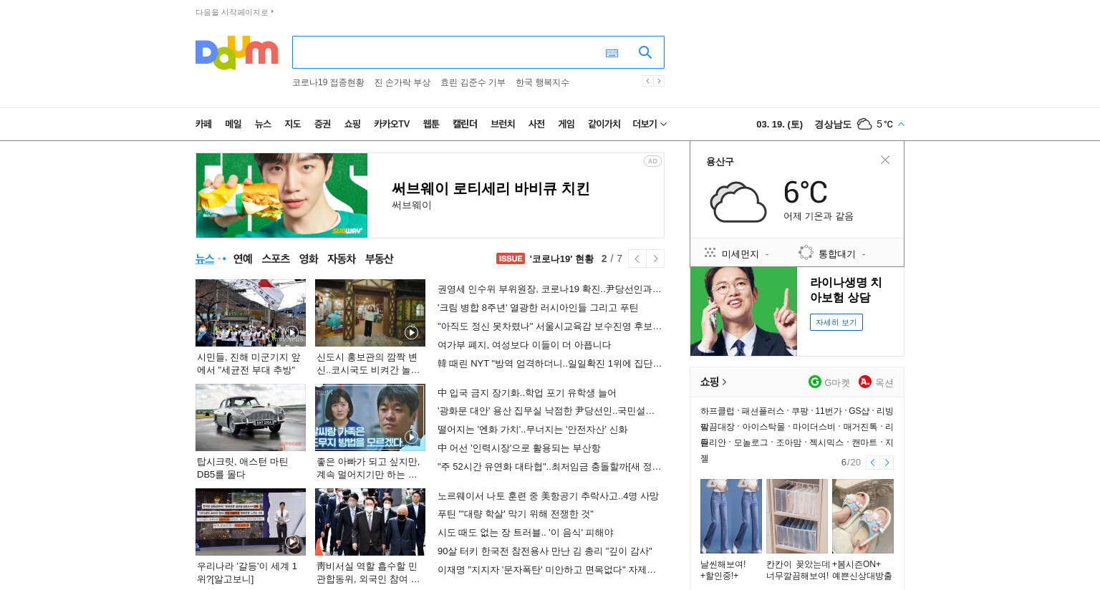Open the virtual keyboard icon in search box
Image resolution: width=1100 pixels, height=590 pixels.
click(612, 53)
